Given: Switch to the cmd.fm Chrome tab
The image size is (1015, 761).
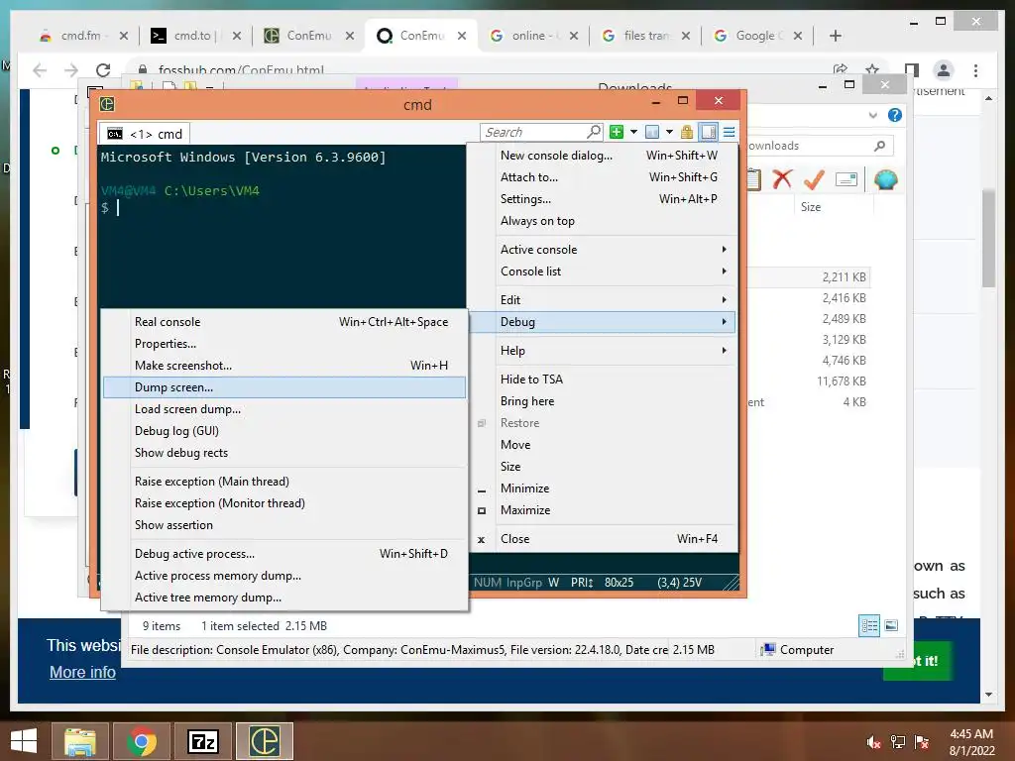Looking at the screenshot, I should (x=82, y=36).
